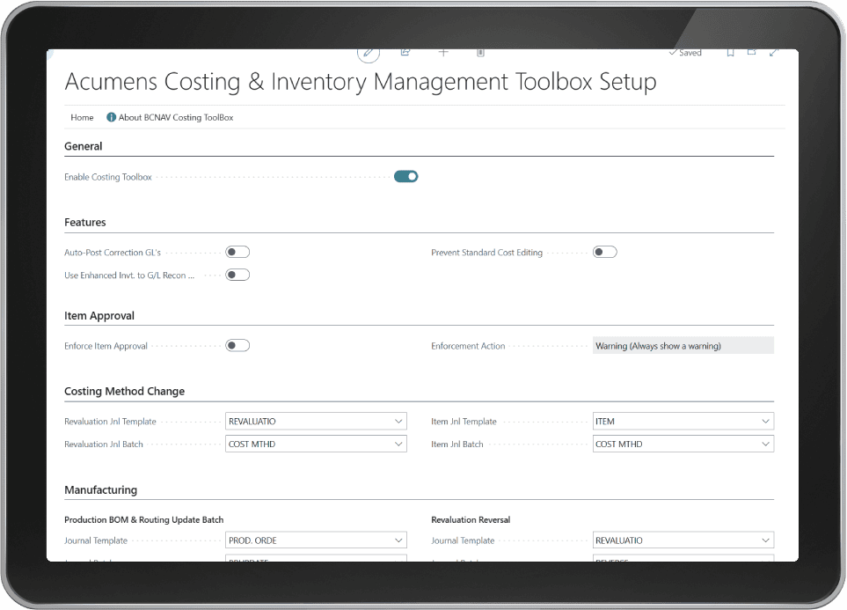The image size is (847, 610).
Task: Click the Auto-Post Correction GL's label
Action: click(x=113, y=253)
